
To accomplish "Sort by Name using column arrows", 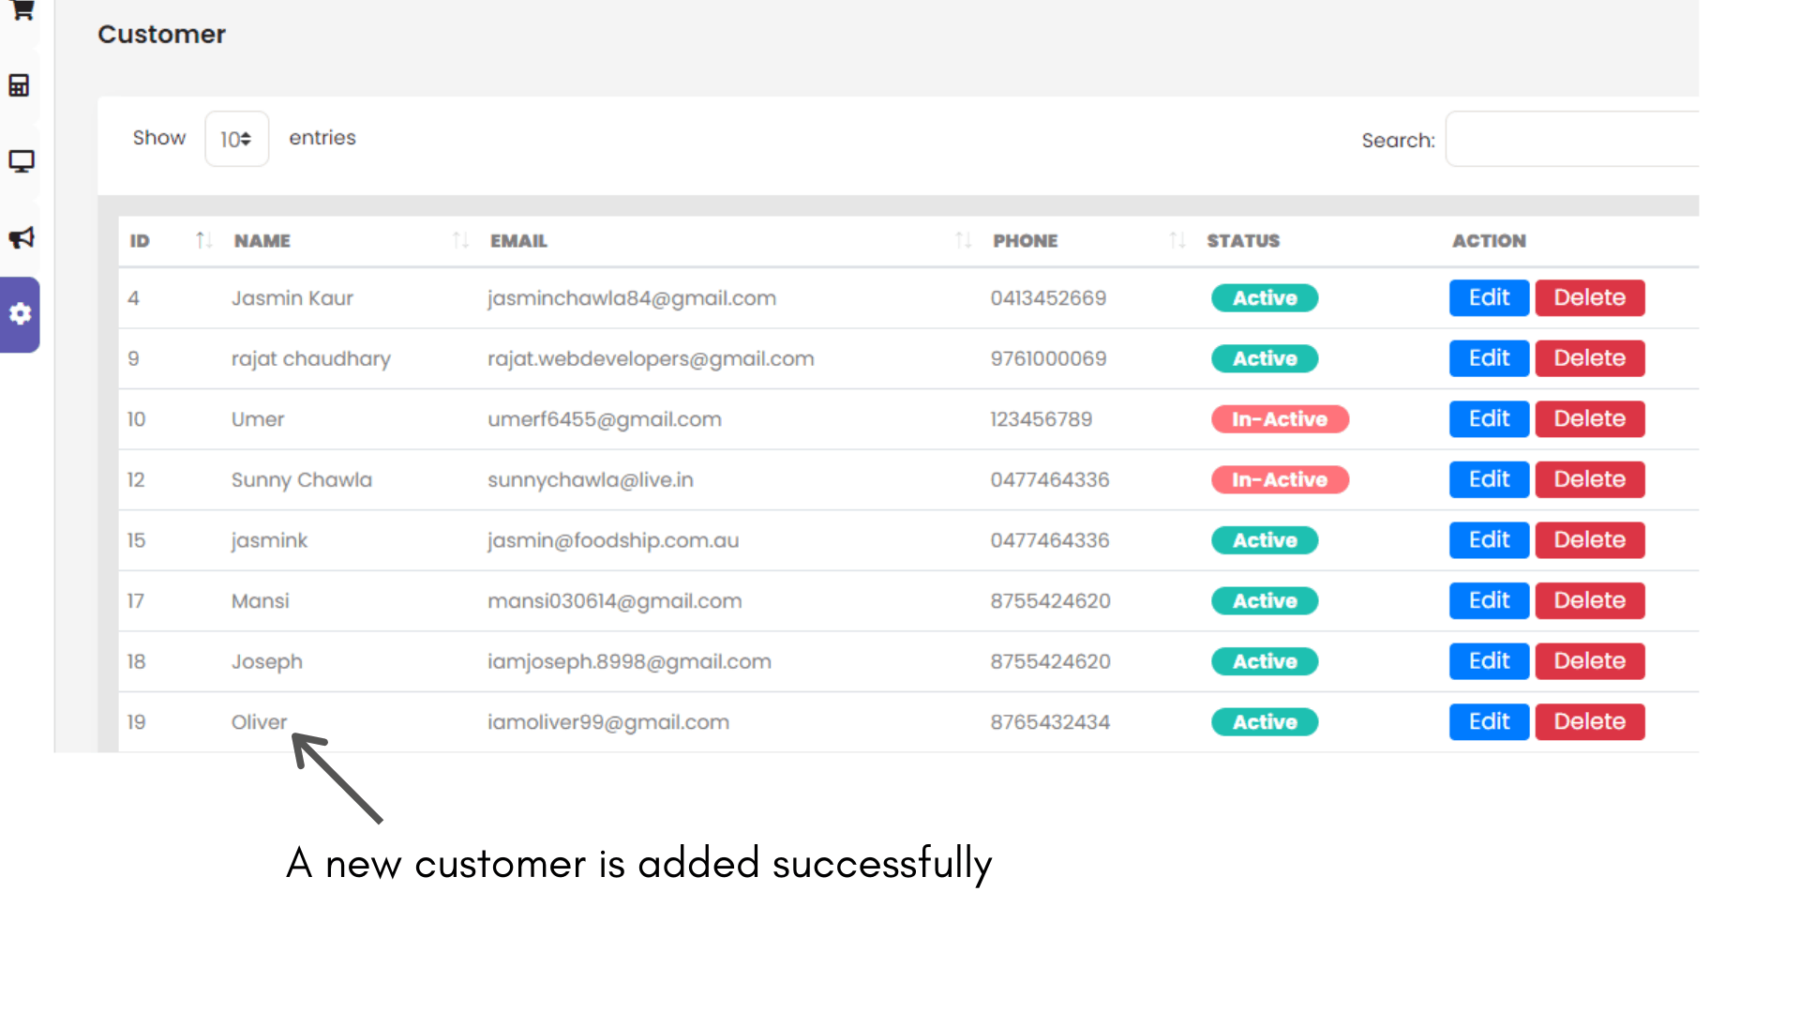I will coord(459,241).
